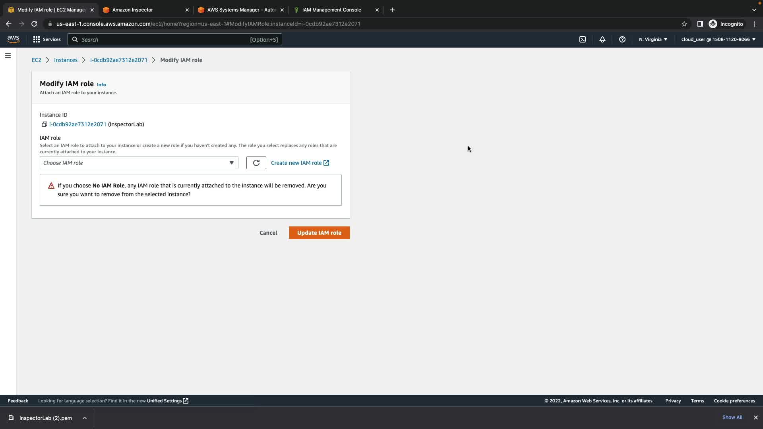Open the side navigation hamburger menu
Image resolution: width=763 pixels, height=429 pixels.
point(8,56)
